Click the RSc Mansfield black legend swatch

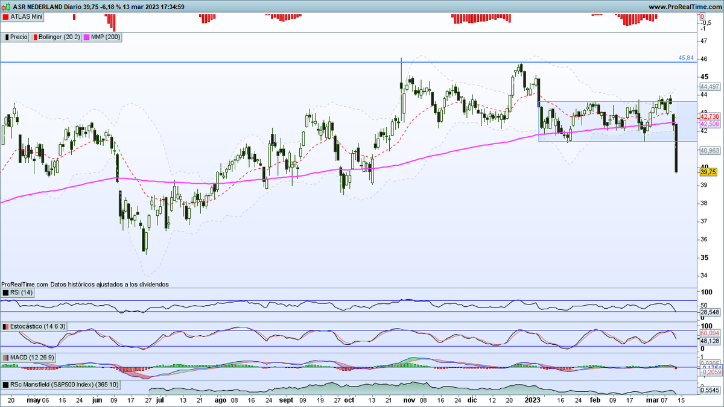(5, 384)
